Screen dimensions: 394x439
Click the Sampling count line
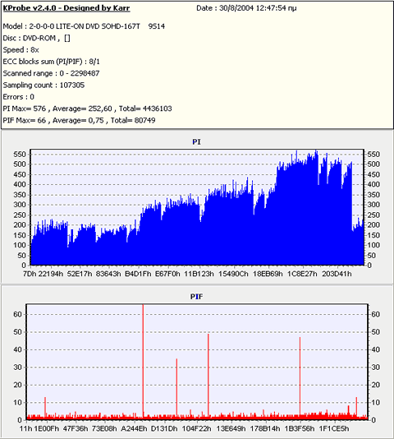pyautogui.click(x=44, y=85)
